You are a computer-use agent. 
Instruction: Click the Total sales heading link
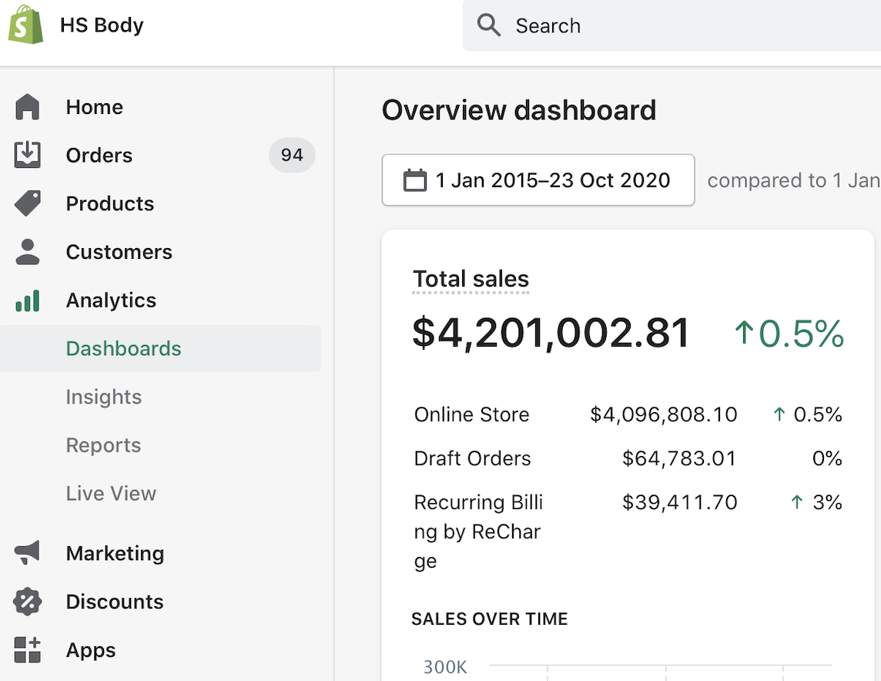point(471,279)
